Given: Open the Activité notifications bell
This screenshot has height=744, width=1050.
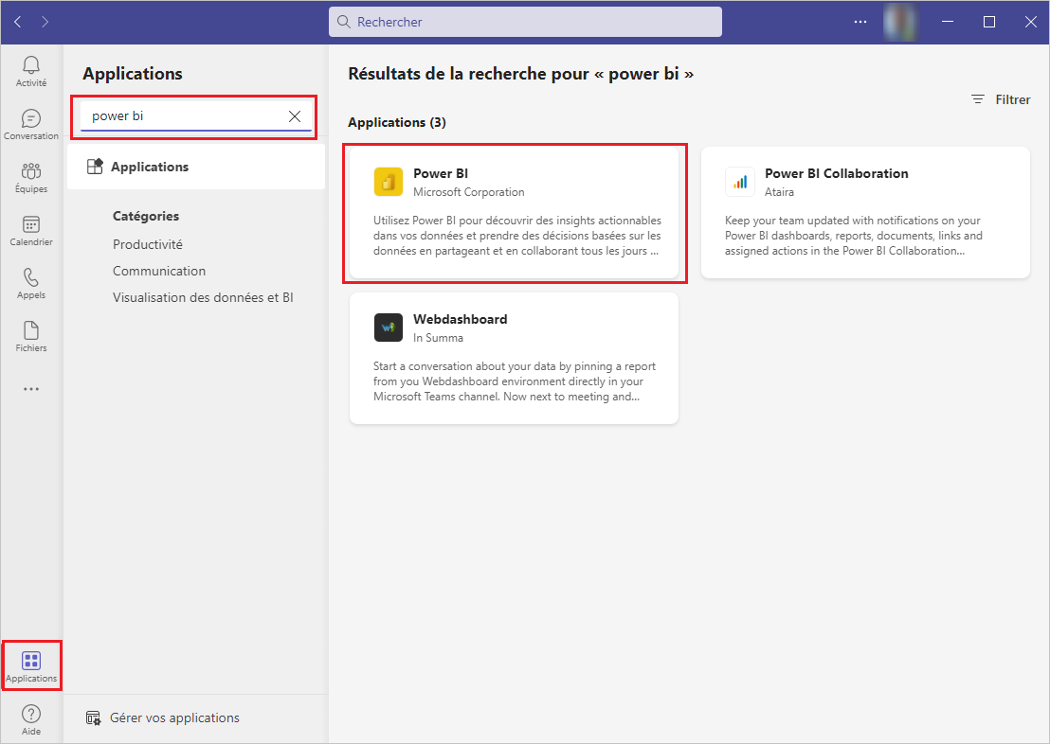Looking at the screenshot, I should (31, 65).
